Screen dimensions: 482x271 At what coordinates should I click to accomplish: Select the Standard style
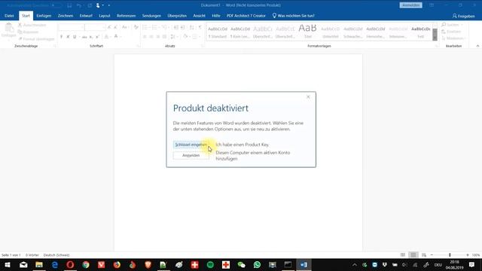218,32
